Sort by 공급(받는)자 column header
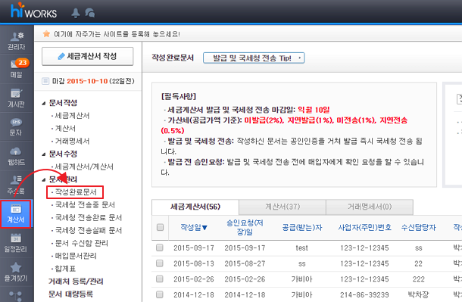This screenshot has height=302, width=462. click(x=302, y=227)
